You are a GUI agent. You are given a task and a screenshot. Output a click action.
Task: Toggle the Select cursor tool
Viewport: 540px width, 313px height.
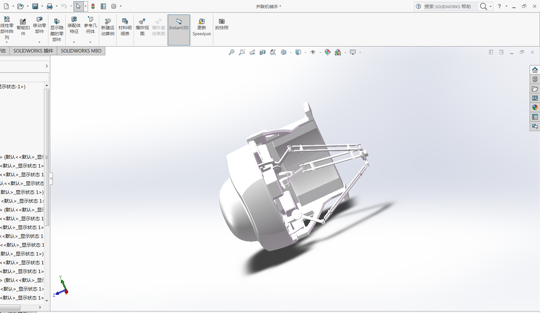[78, 6]
